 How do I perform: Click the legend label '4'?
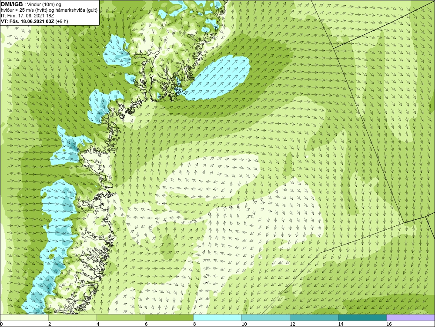coord(98,324)
